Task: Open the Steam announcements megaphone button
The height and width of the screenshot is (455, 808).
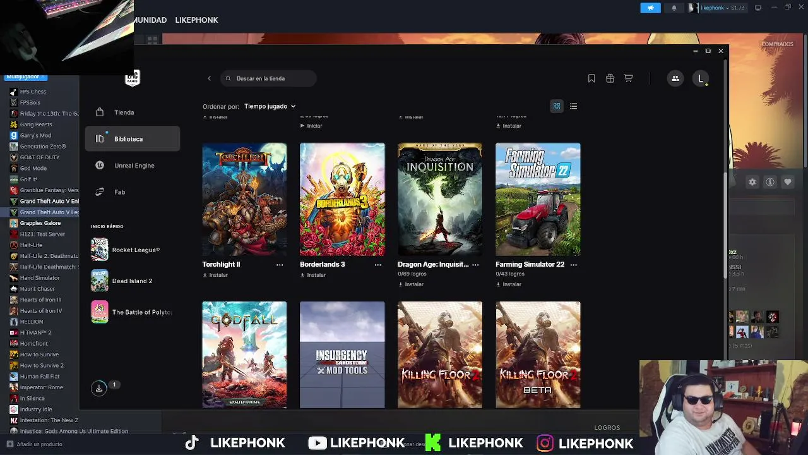Action: 650,8
